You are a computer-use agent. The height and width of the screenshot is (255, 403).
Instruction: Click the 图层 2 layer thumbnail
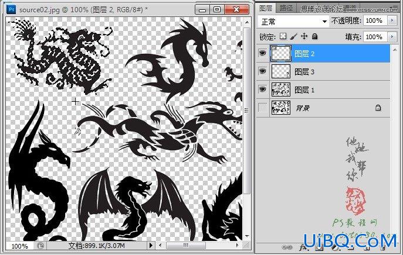(281, 53)
